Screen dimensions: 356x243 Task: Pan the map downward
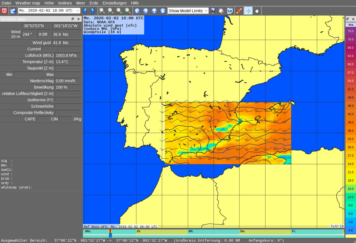[x=163, y=11]
